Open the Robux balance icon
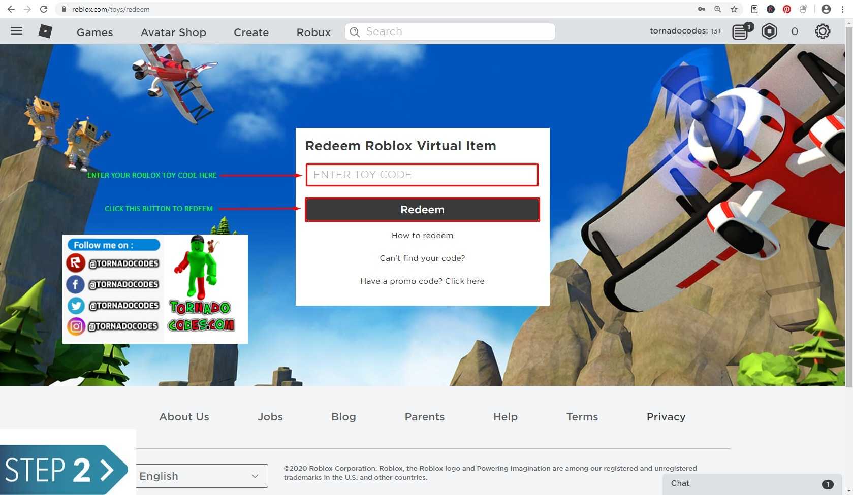Image resolution: width=853 pixels, height=495 pixels. [769, 31]
